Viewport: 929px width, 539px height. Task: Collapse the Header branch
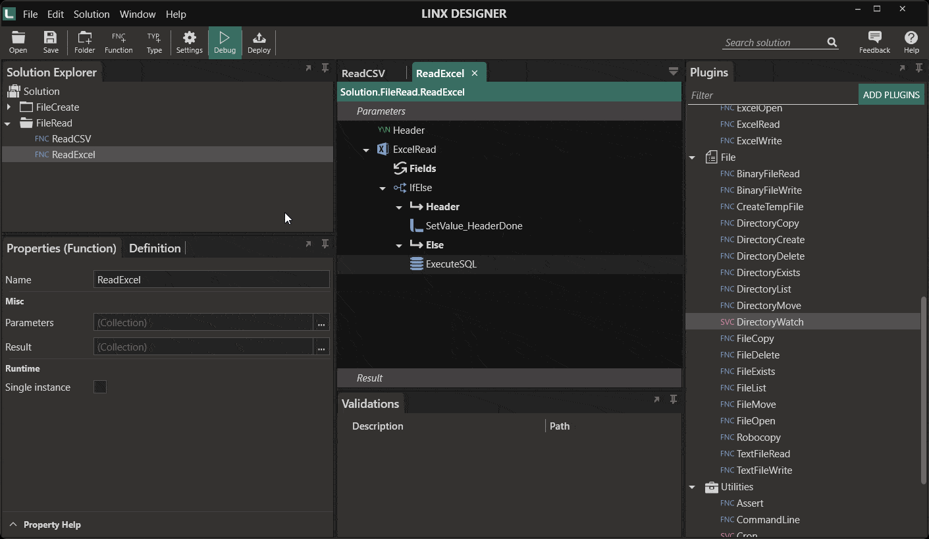[x=399, y=208]
